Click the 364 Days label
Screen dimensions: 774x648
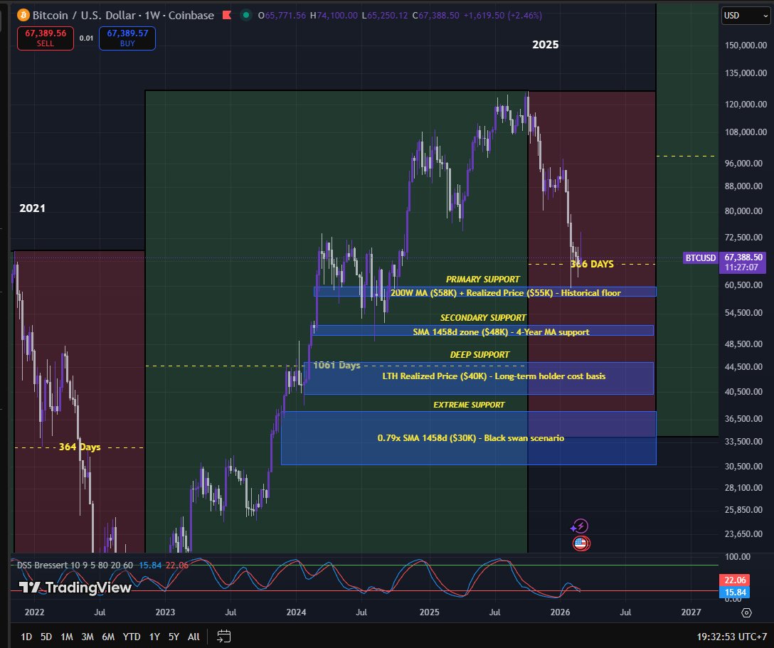click(80, 447)
